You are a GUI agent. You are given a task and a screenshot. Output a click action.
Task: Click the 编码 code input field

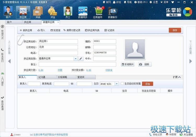pos(105,41)
